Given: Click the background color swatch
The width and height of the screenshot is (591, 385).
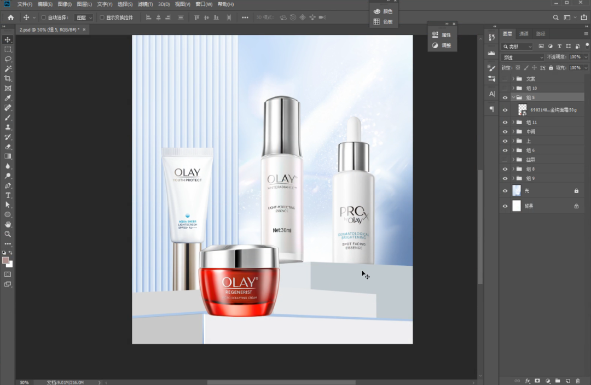Looking at the screenshot, I should point(10,265).
